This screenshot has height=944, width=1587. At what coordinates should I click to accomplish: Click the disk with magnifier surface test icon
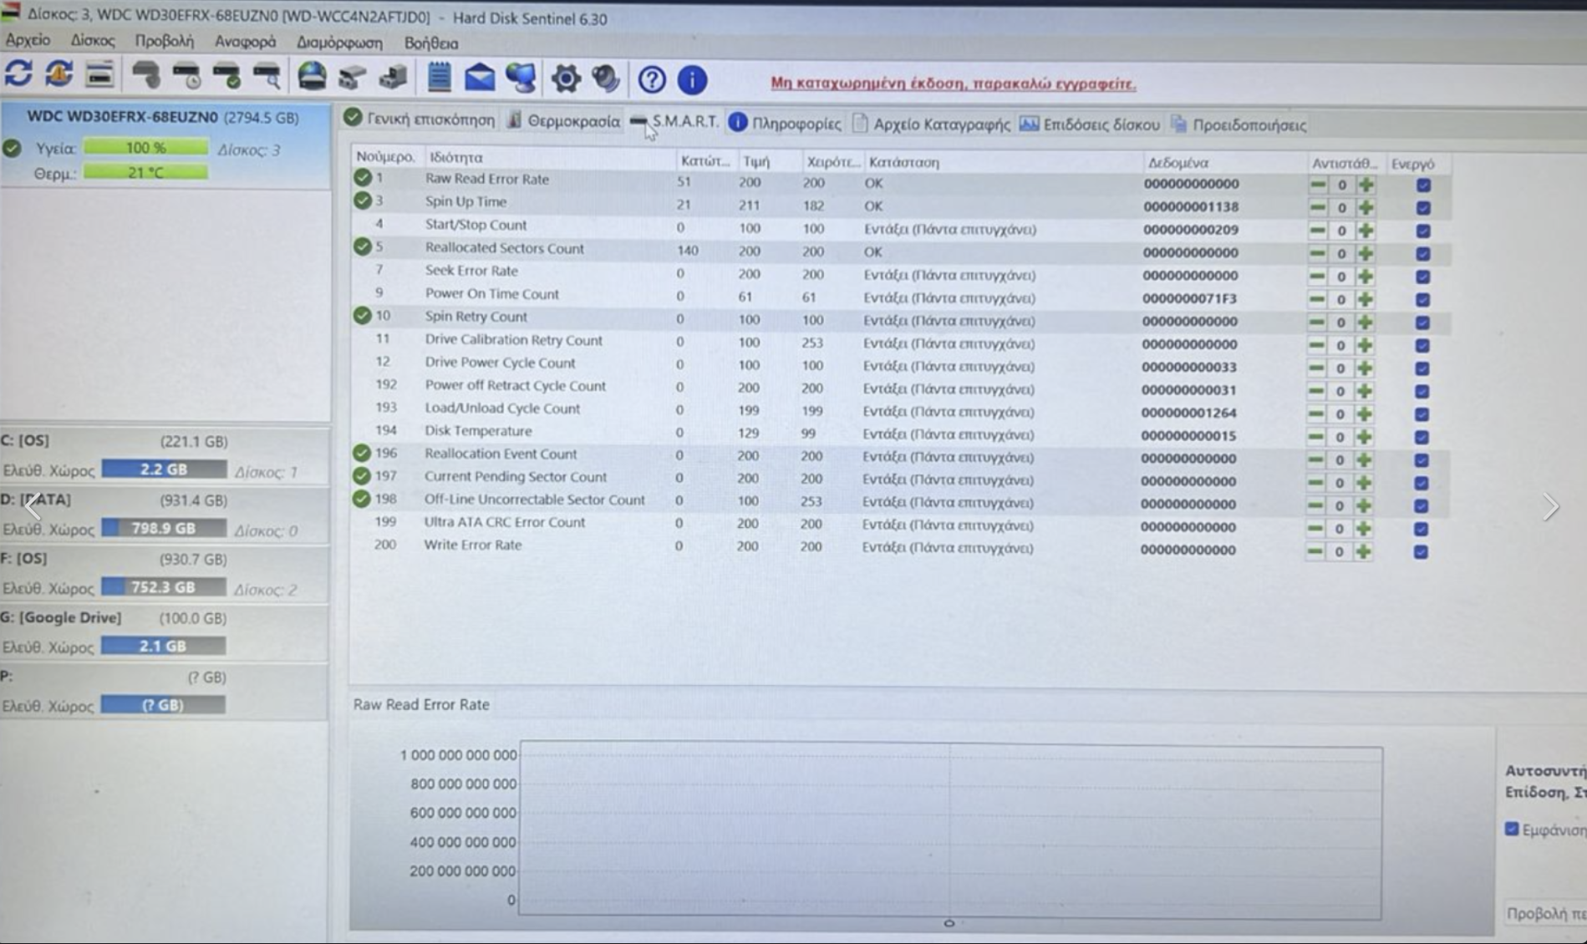pos(268,77)
